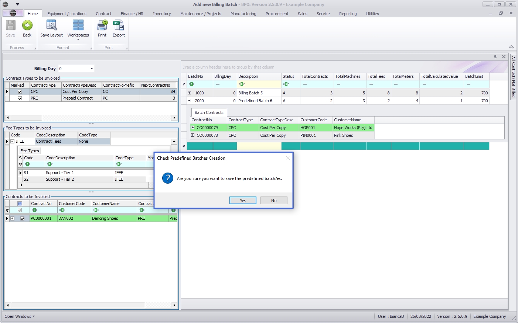Click the select-all header icon in Contracts grid
The height and width of the screenshot is (323, 518).
20,204
